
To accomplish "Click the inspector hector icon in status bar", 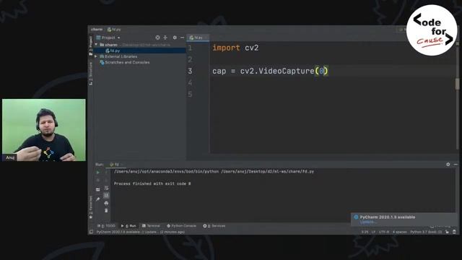I will pos(454,232).
